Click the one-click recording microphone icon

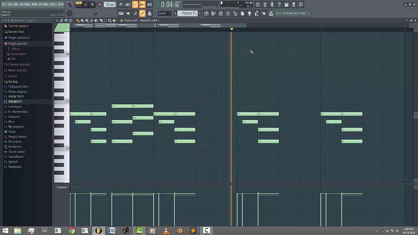coord(272,4)
